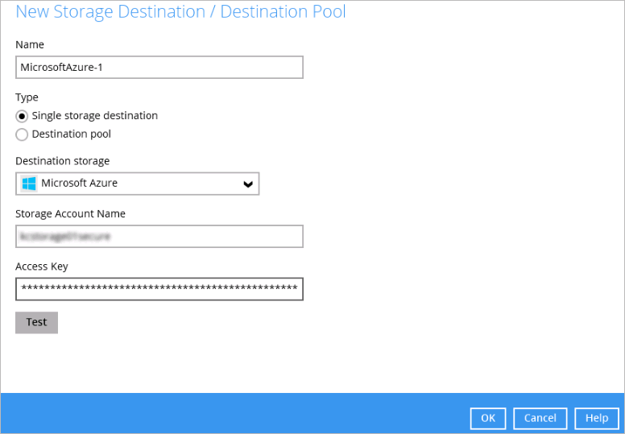
Task: Click the Cancel button
Action: click(540, 418)
